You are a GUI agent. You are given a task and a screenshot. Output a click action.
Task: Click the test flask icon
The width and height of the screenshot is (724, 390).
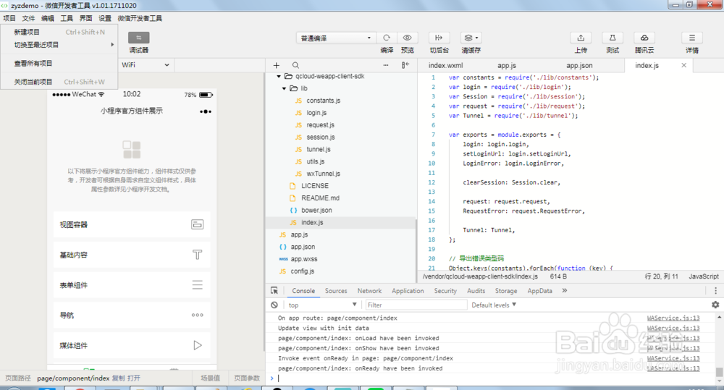[613, 38]
